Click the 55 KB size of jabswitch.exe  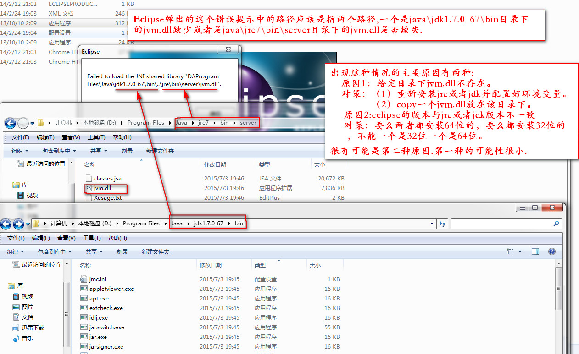332,327
